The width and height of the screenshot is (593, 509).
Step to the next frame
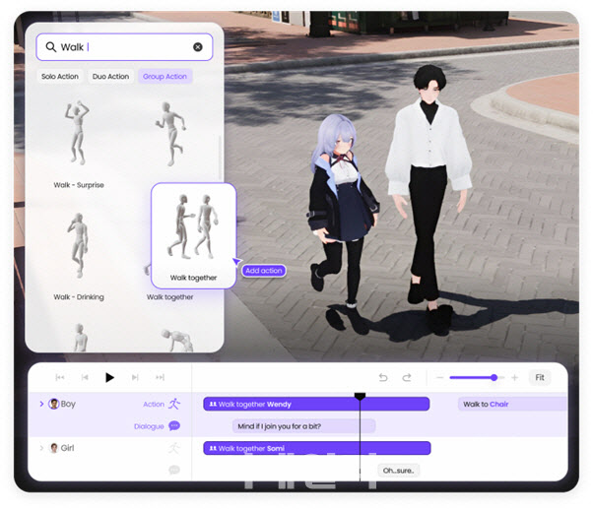point(135,377)
